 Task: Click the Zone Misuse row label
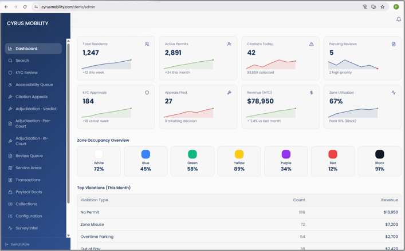pyautogui.click(x=92, y=225)
